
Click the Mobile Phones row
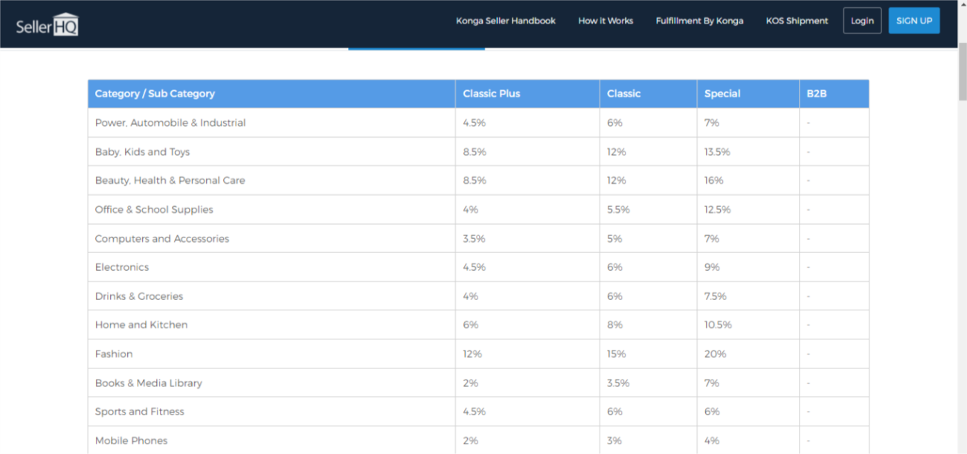pyautogui.click(x=478, y=440)
